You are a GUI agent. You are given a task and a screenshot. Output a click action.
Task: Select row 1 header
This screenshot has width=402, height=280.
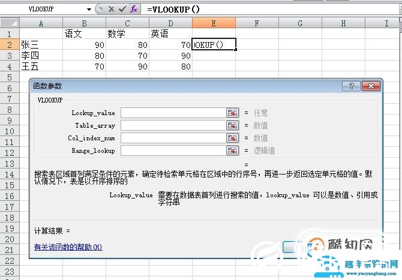click(x=10, y=34)
